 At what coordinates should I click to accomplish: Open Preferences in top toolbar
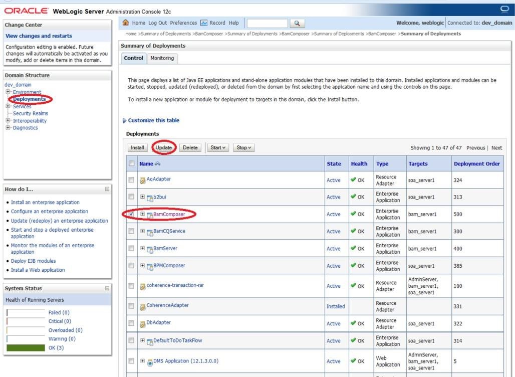tap(183, 23)
